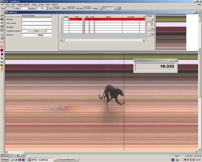
Task: Click the Discipline input field
Action: 37,27
